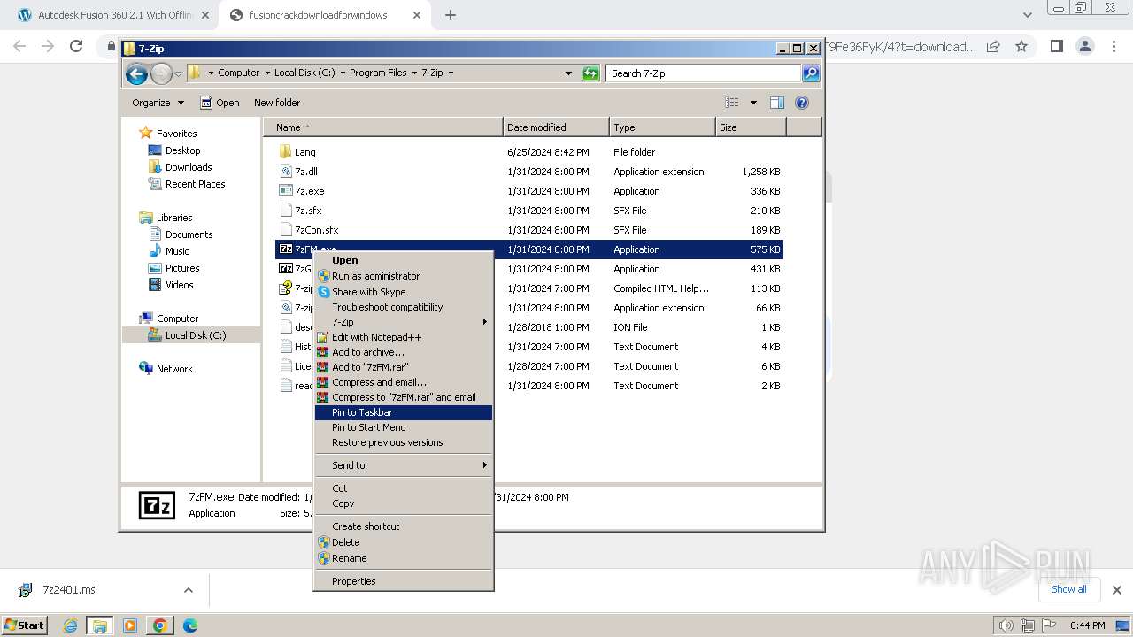Click Program Files in address breadcrumb
Viewport: 1133px width, 637px height.
[x=378, y=73]
